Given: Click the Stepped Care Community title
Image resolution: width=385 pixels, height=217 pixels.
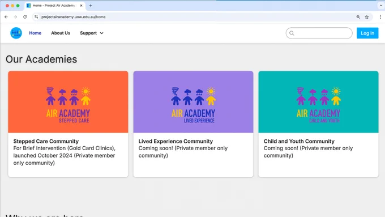Looking at the screenshot, I should pyautogui.click(x=46, y=141).
